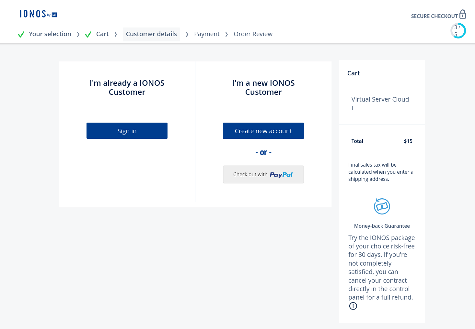Click the chevron before Order Review
475x329 pixels.
pyautogui.click(x=226, y=34)
